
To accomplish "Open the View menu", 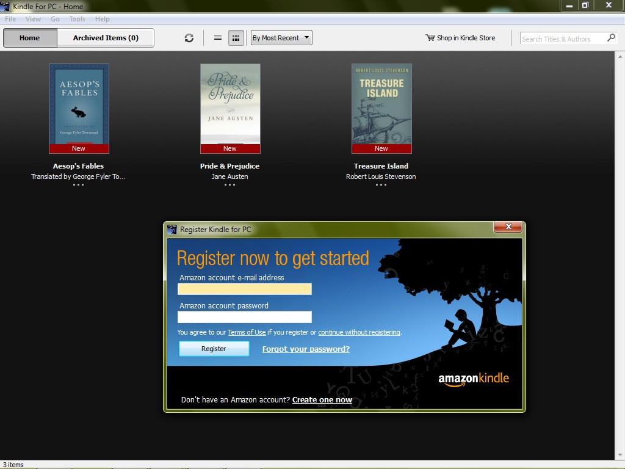I will pos(33,19).
